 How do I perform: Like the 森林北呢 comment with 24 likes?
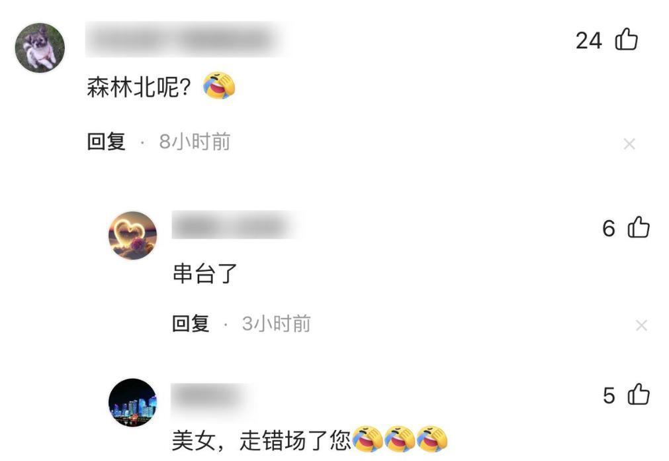(627, 39)
